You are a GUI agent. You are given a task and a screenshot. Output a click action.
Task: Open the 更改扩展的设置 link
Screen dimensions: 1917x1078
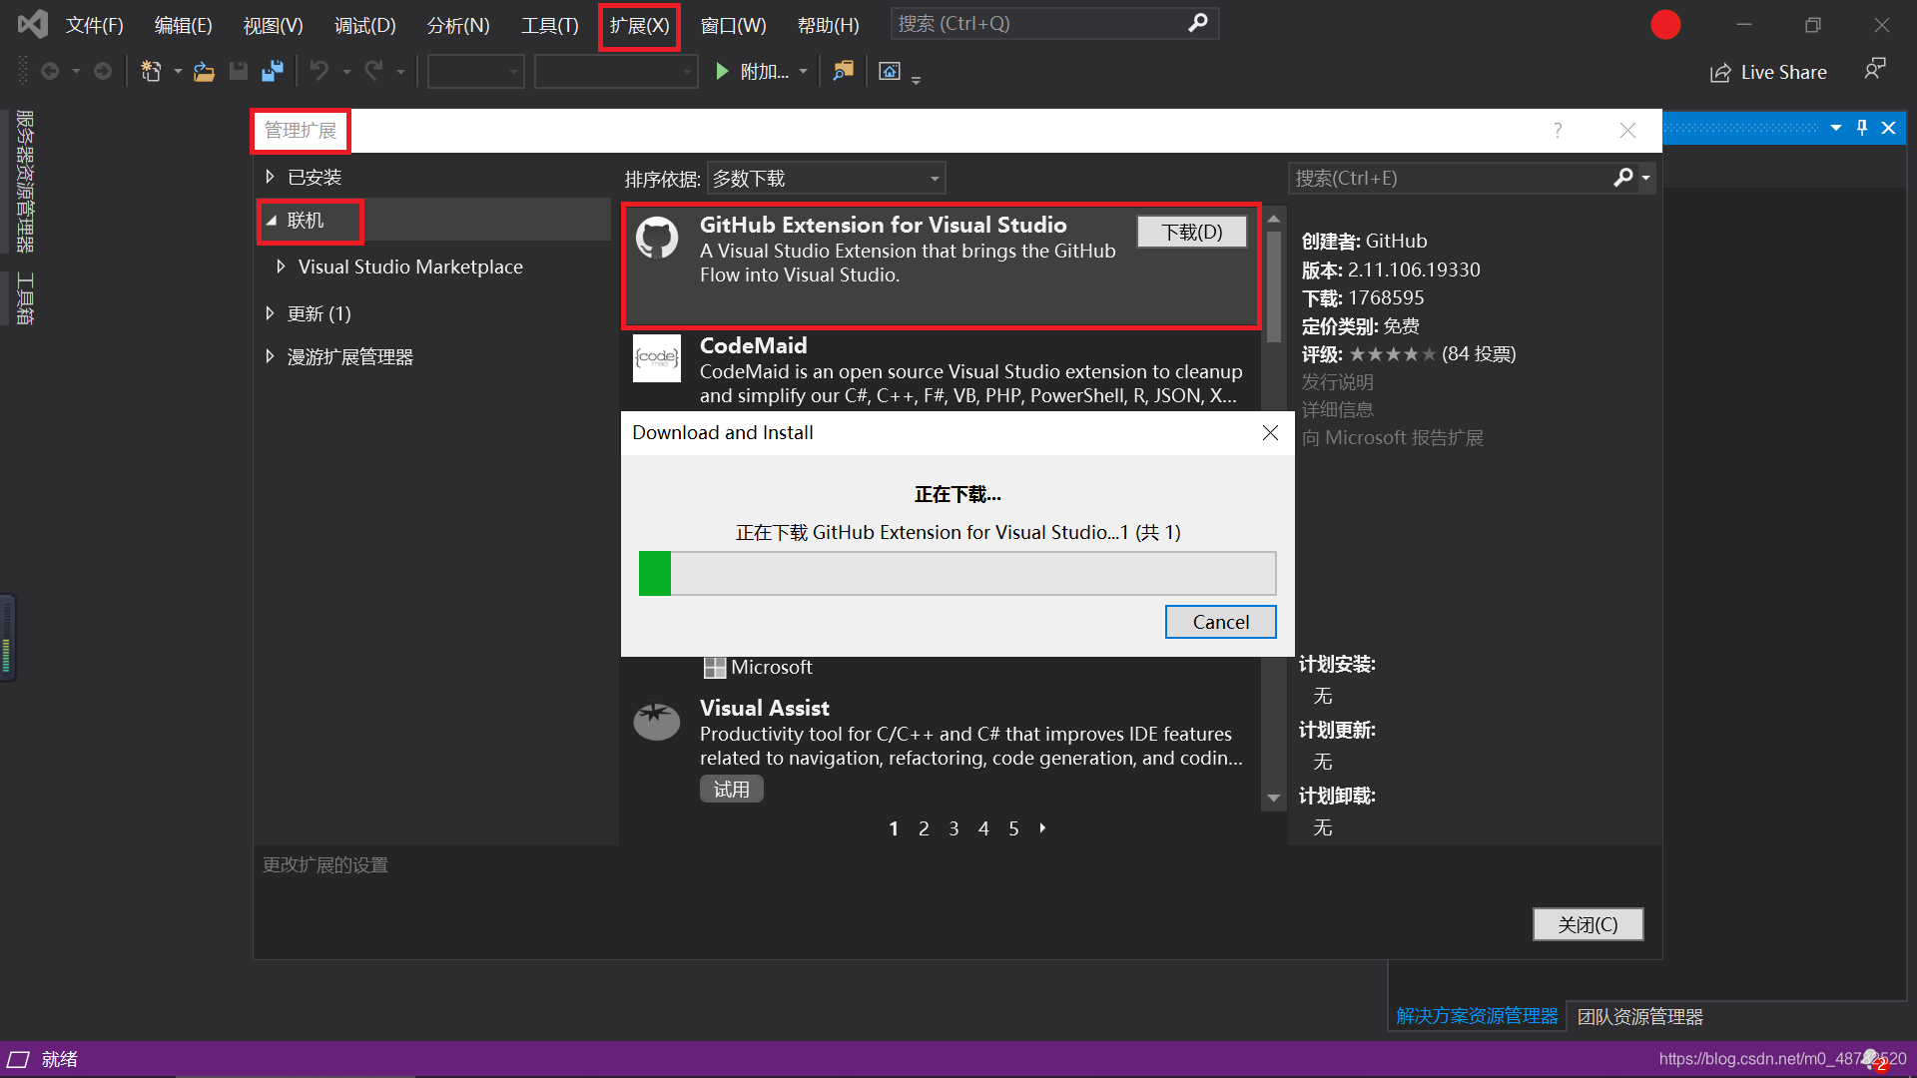pyautogui.click(x=325, y=864)
